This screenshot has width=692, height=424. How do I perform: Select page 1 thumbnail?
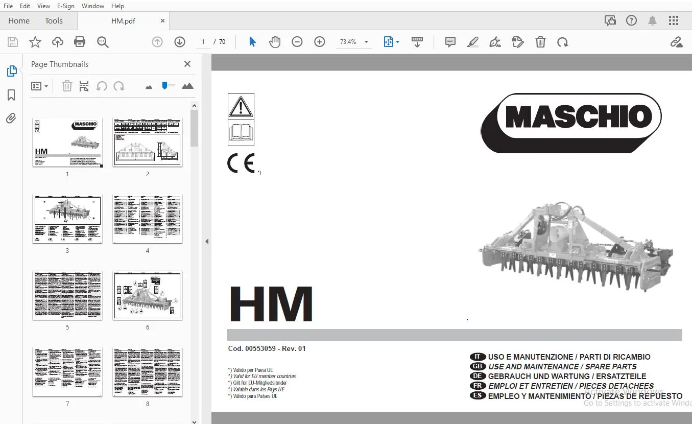pyautogui.click(x=67, y=142)
